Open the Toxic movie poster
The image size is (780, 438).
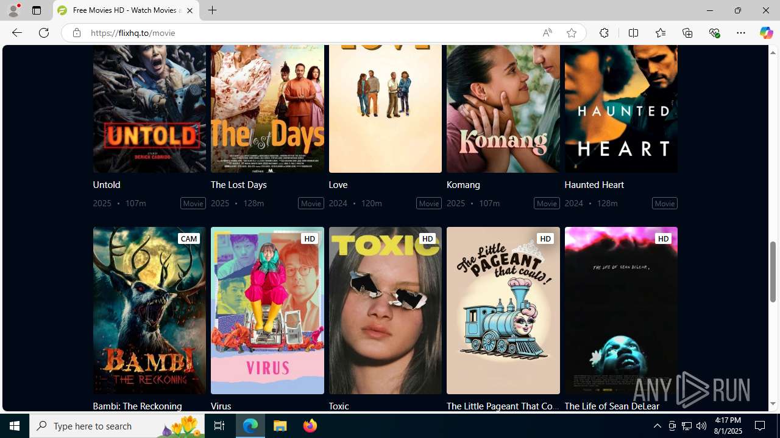coord(385,310)
